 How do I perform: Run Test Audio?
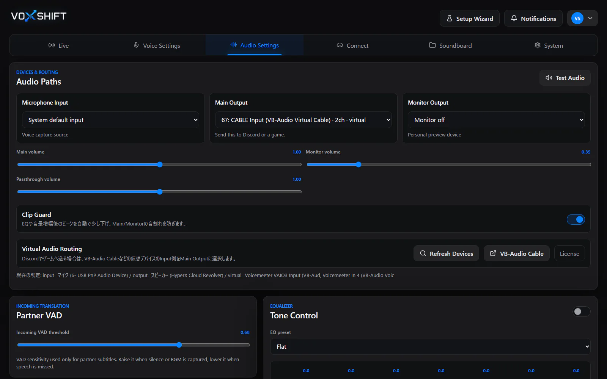click(565, 78)
